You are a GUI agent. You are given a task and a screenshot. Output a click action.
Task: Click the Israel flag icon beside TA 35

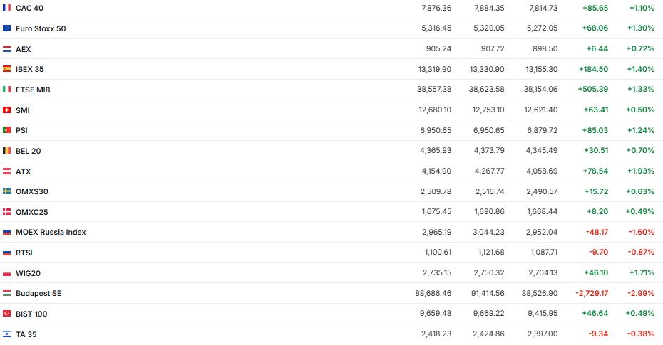[x=7, y=334]
